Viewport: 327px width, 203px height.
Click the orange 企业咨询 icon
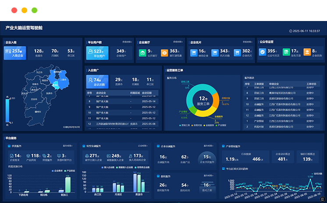[x=307, y=52]
